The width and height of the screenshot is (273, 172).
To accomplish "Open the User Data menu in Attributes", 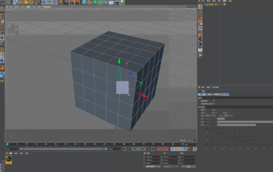I will click(x=216, y=87).
